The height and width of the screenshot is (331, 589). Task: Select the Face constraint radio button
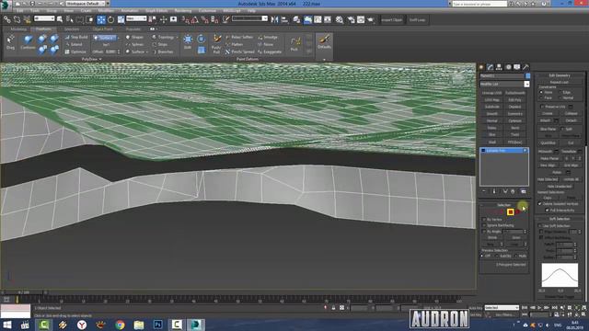(x=541, y=97)
